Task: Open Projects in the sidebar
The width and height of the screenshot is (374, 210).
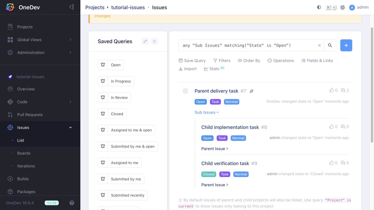Action: [x=40, y=27]
